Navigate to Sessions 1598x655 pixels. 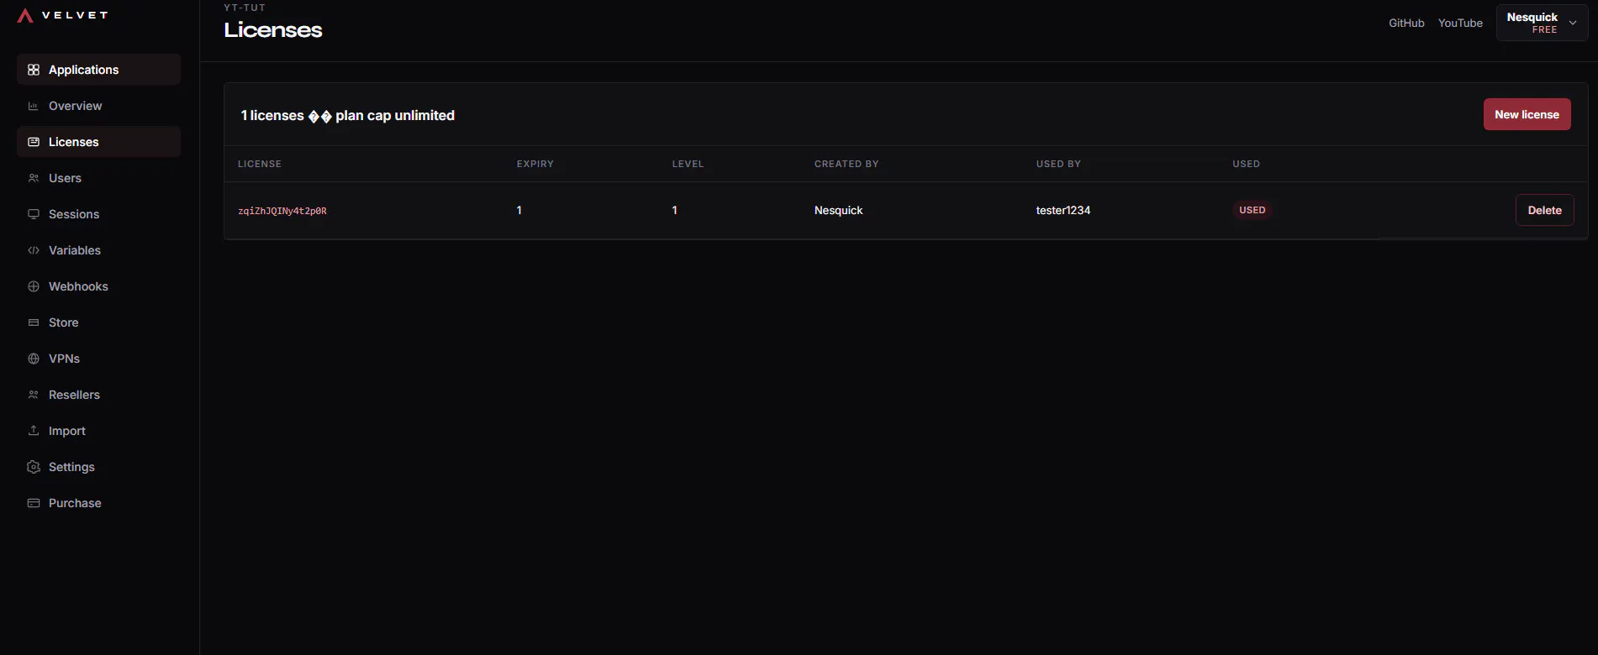point(98,214)
